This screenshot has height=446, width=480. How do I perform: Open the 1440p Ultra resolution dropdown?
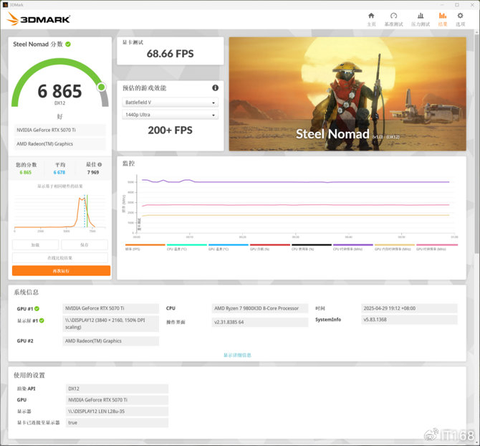(x=171, y=115)
